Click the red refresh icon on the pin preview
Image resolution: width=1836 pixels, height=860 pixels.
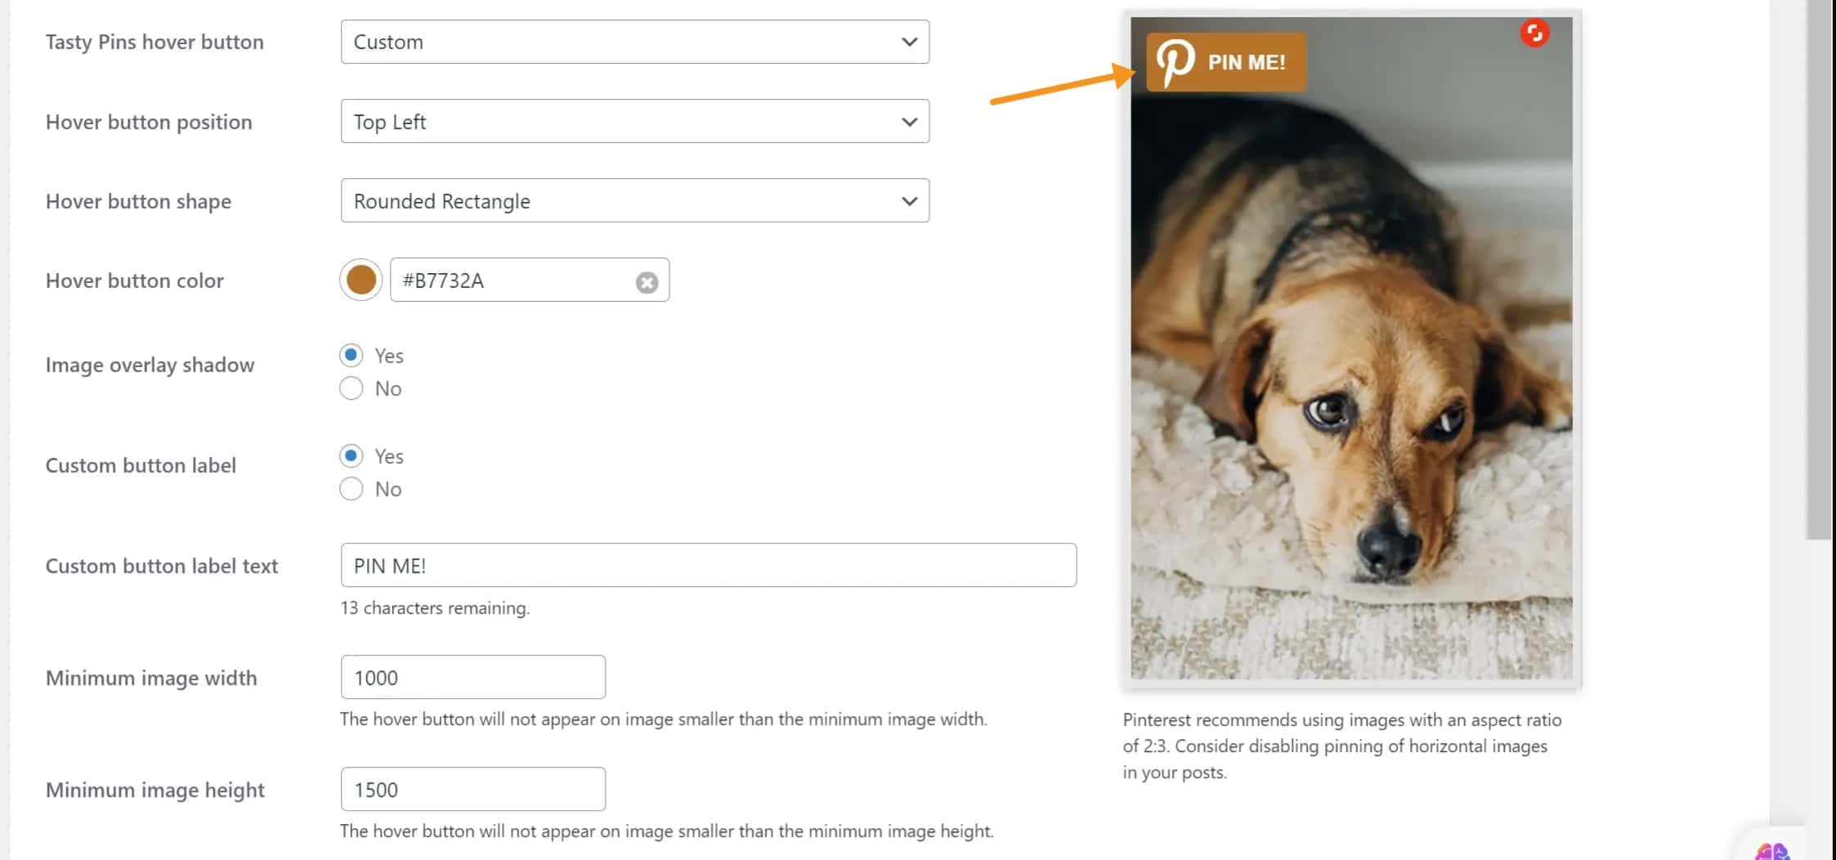pyautogui.click(x=1534, y=33)
